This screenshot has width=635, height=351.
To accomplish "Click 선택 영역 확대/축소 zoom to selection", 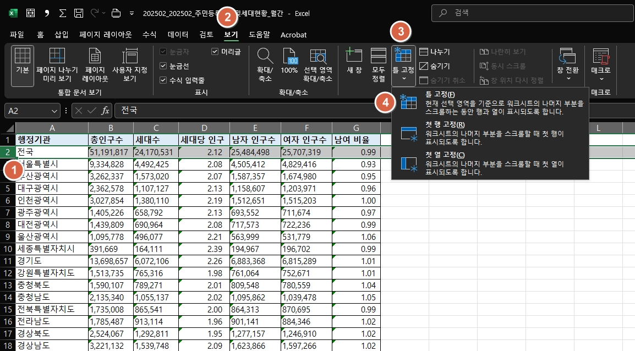I will pos(318,65).
